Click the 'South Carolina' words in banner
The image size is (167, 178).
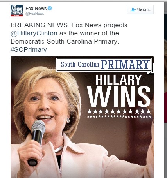click(80, 64)
